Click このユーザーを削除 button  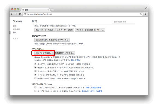click(65, 30)
